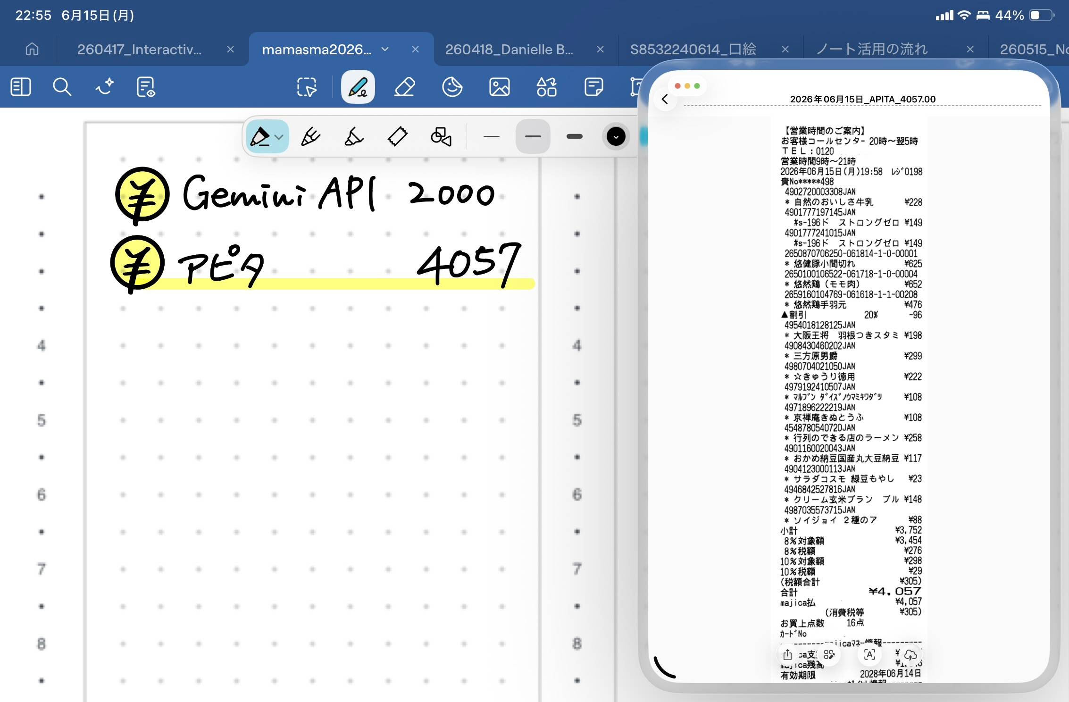1069x702 pixels.
Task: Click the receipt total ¥4,057 line
Action: (851, 592)
